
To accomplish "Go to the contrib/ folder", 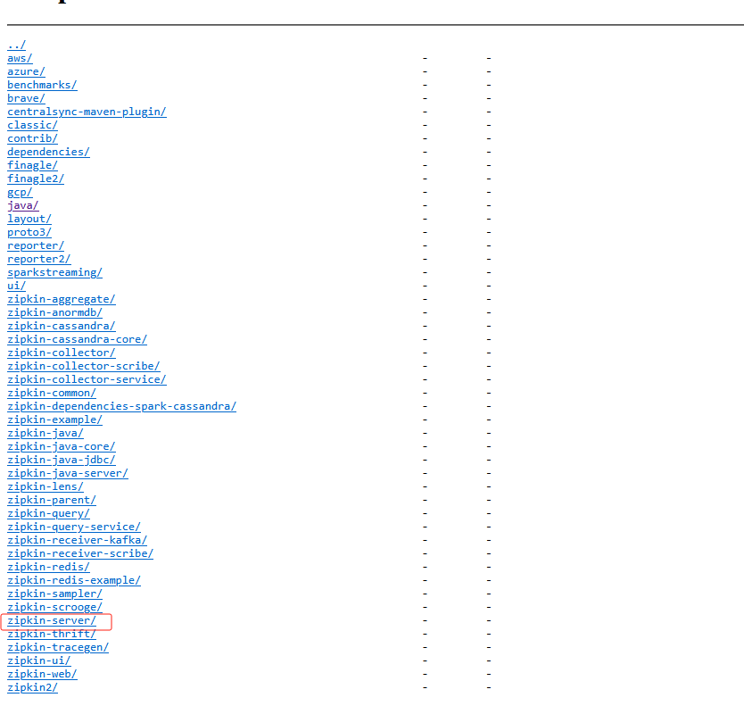I will point(33,138).
